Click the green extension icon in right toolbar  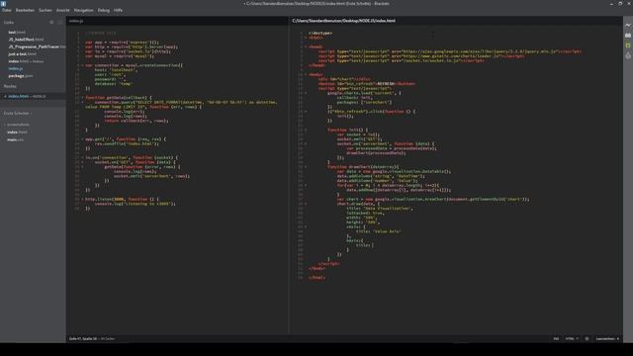coord(628,45)
